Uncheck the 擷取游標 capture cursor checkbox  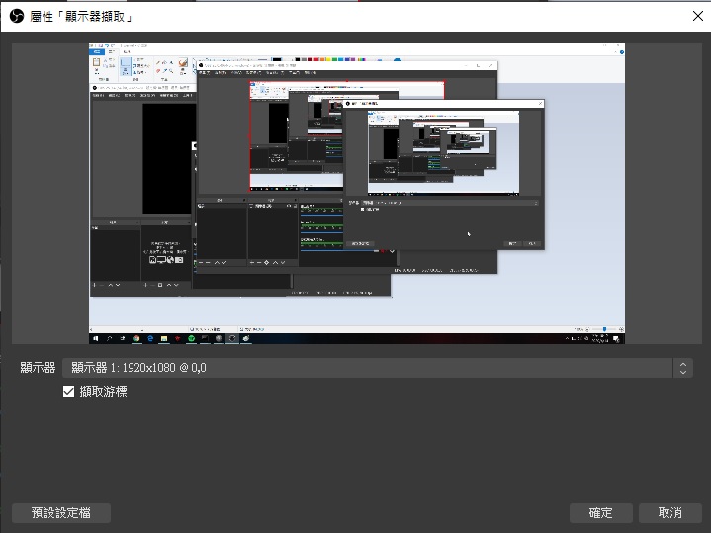point(69,392)
